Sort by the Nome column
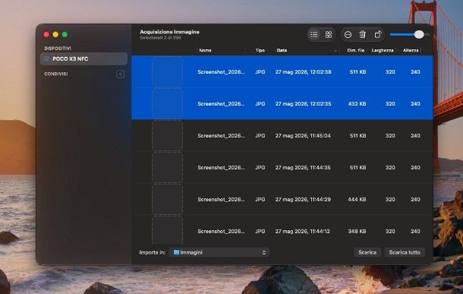Screen dimensions: 463x294 click(x=205, y=50)
